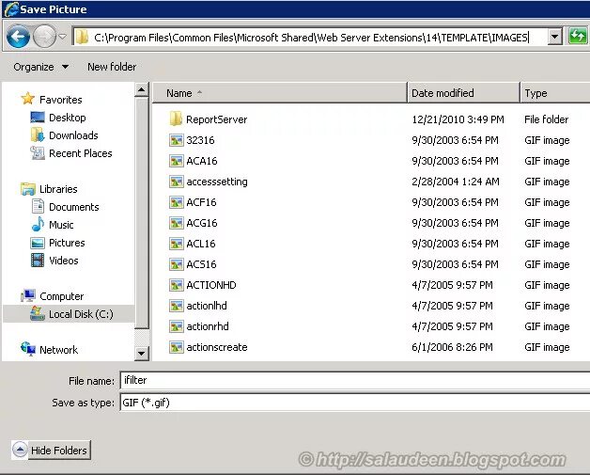Select the ACG16 file icon
Screen dimensions: 590x475
pos(176,223)
